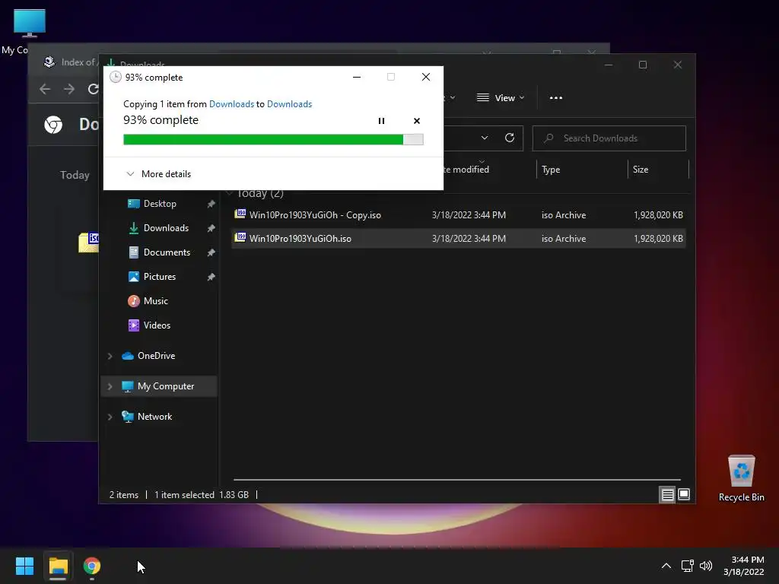
Task: Switch to large thumbnails view icon
Action: click(x=684, y=494)
